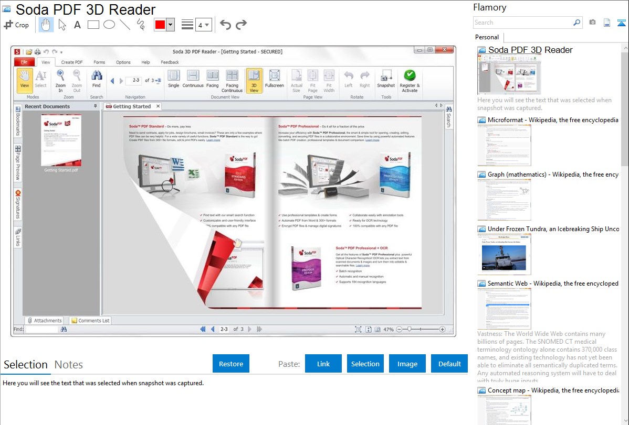Switch to the Personal tab
This screenshot has width=629, height=425.
point(487,37)
